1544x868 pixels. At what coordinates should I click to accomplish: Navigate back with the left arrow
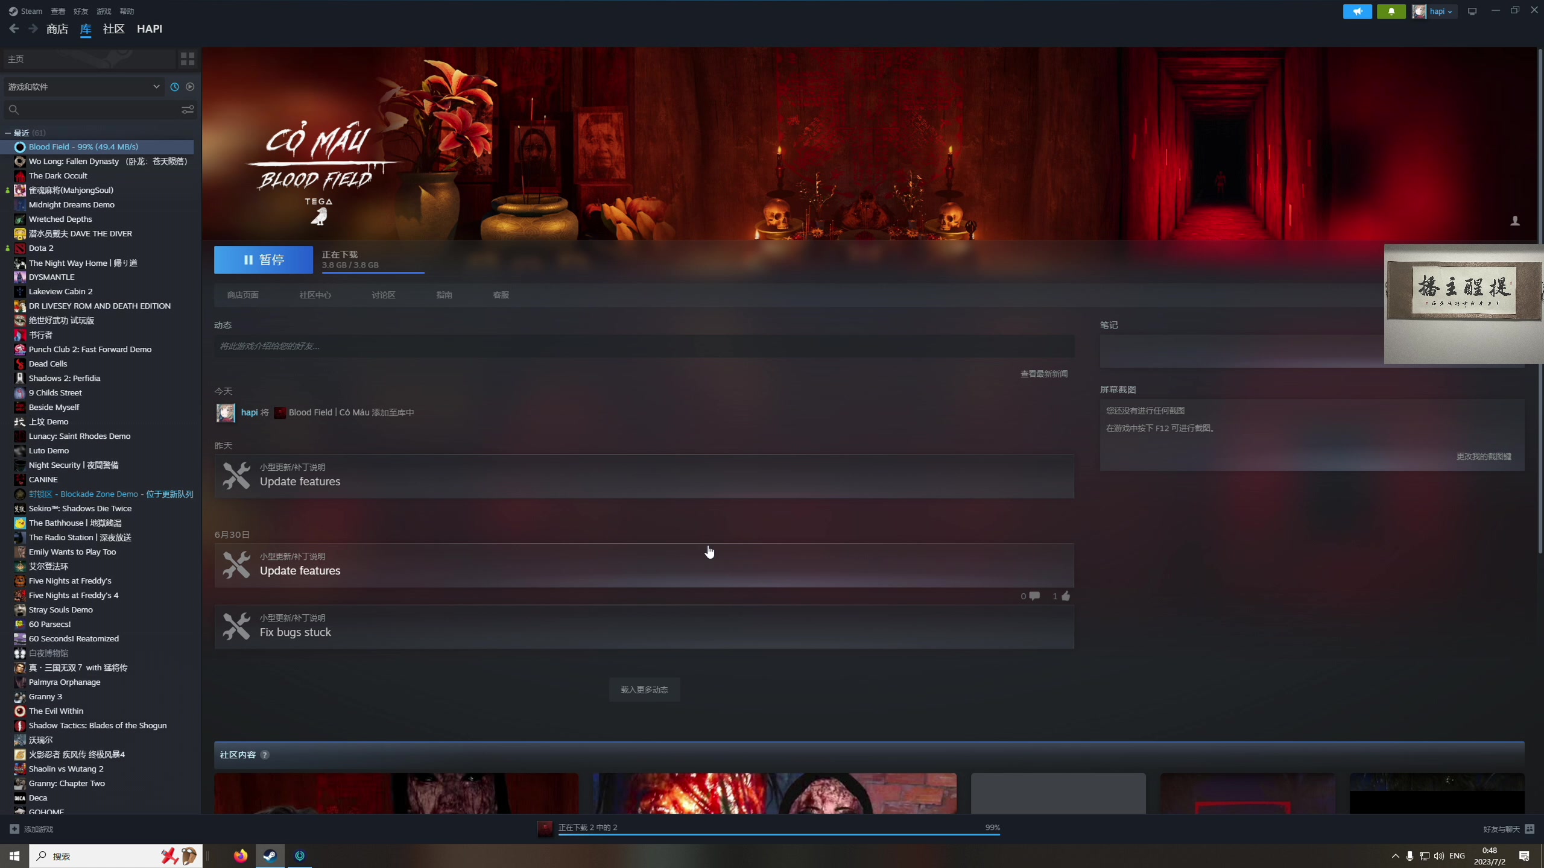[x=14, y=29]
